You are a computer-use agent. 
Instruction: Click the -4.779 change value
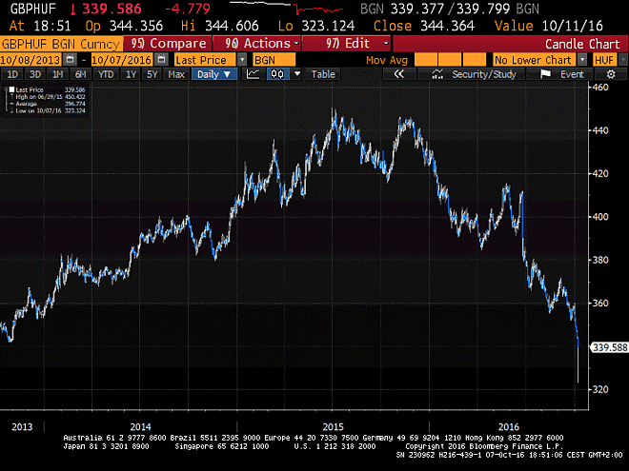[187, 9]
